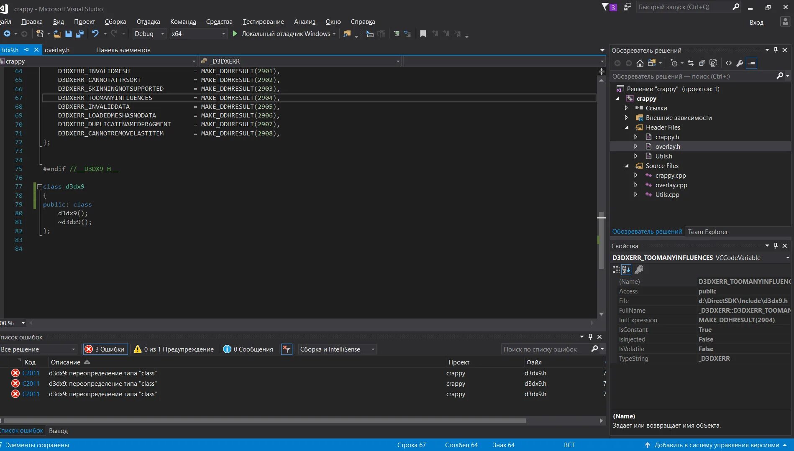The image size is (794, 451).
Task: Click the view code icon in Solution Explorer
Action: click(729, 63)
